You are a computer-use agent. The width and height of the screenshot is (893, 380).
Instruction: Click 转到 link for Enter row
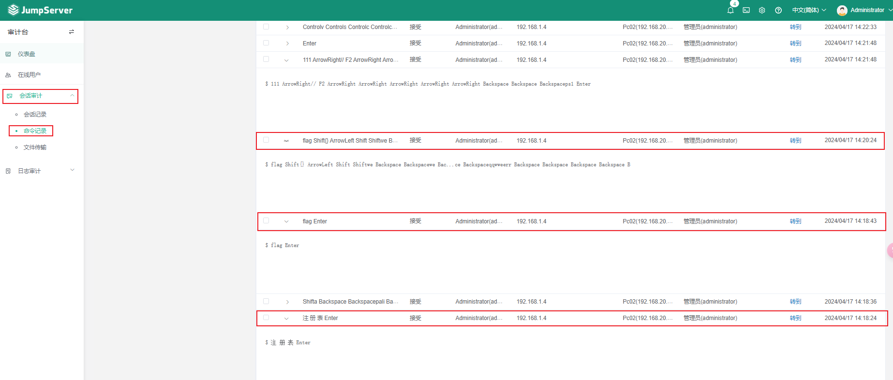pos(795,44)
